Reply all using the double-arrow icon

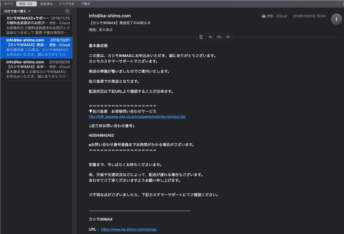click(219, 37)
